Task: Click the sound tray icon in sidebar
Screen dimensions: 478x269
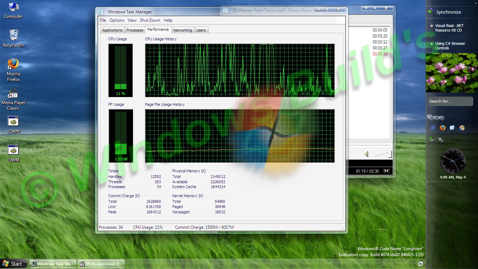Action: (x=441, y=140)
